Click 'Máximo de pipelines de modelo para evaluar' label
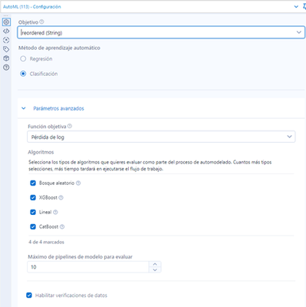The height and width of the screenshot is (307, 306). tap(81, 256)
